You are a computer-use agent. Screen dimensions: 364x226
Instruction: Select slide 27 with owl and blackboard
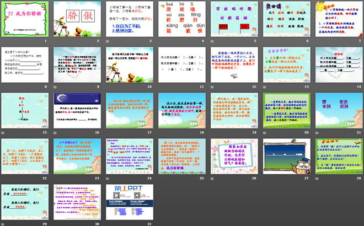point(287,156)
